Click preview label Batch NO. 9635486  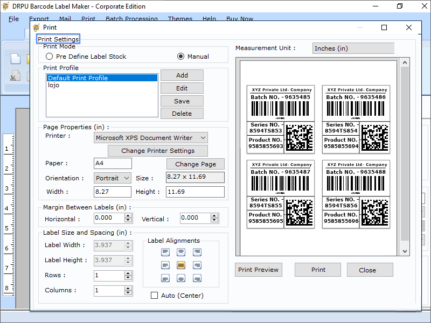click(356, 120)
